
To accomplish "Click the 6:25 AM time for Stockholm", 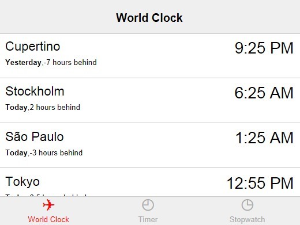I will tap(264, 93).
